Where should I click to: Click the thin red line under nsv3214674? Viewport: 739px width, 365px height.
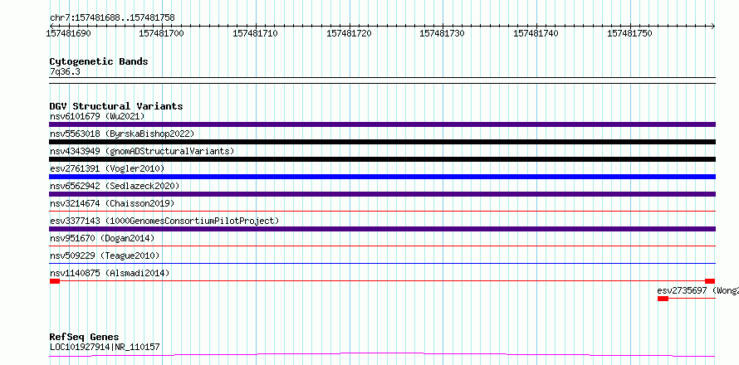pos(382,212)
